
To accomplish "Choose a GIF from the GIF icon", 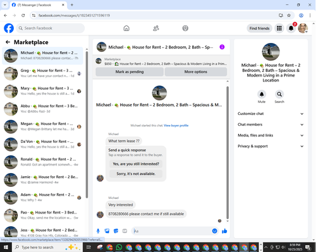I will (125, 231).
